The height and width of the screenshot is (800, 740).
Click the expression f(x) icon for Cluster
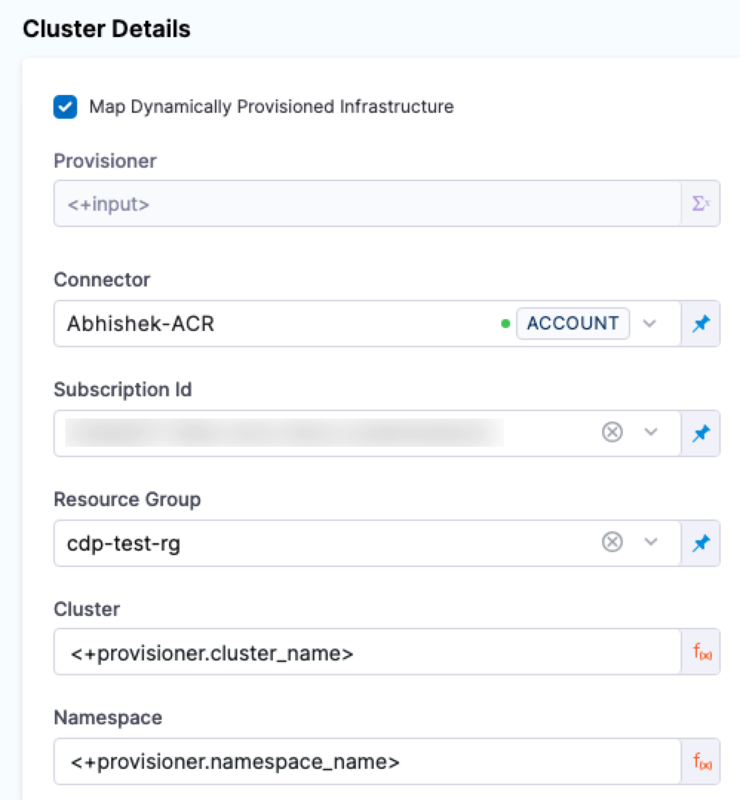click(x=701, y=652)
